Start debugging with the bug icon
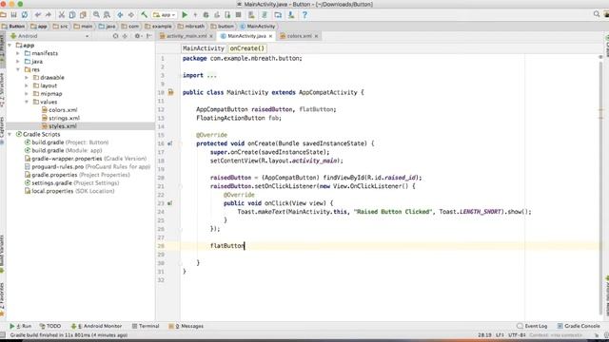Viewport: 609px width, 342px height. click(x=206, y=15)
